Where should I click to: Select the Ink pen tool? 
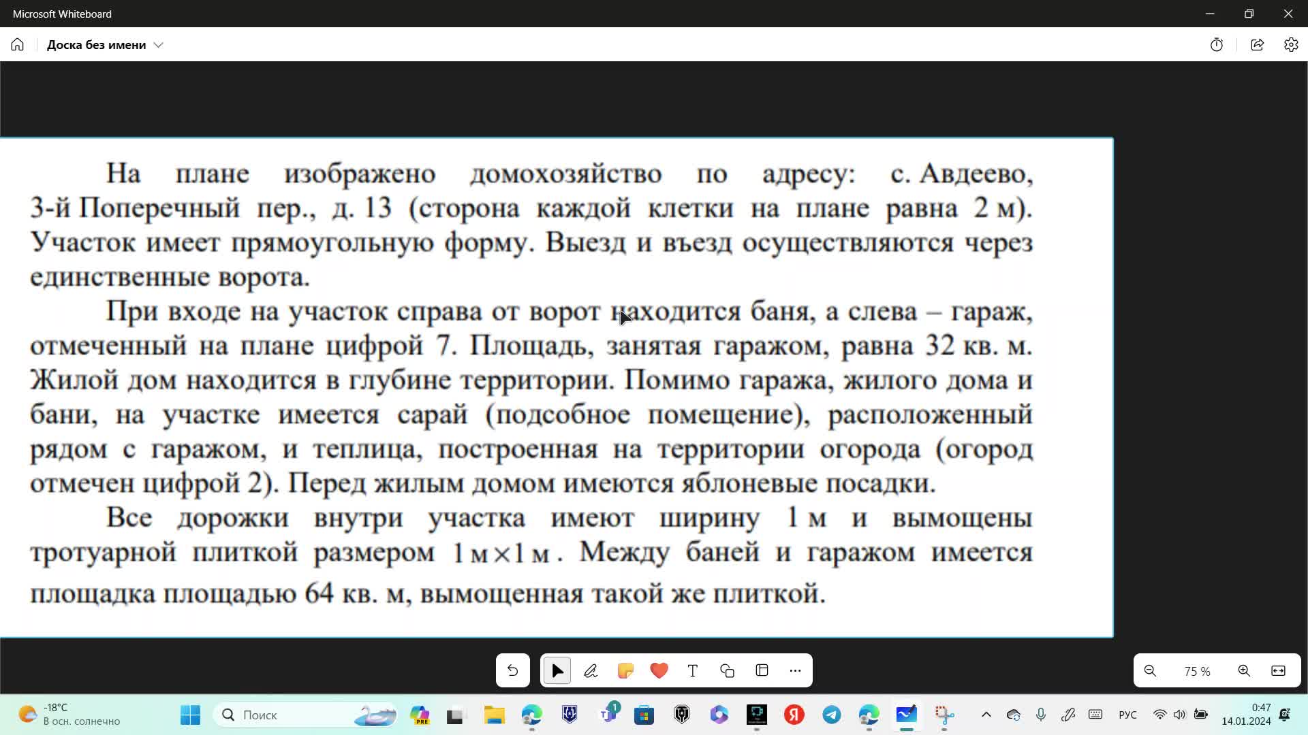(x=591, y=670)
